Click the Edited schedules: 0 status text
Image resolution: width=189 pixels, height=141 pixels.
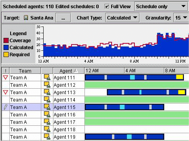[x=77, y=7]
